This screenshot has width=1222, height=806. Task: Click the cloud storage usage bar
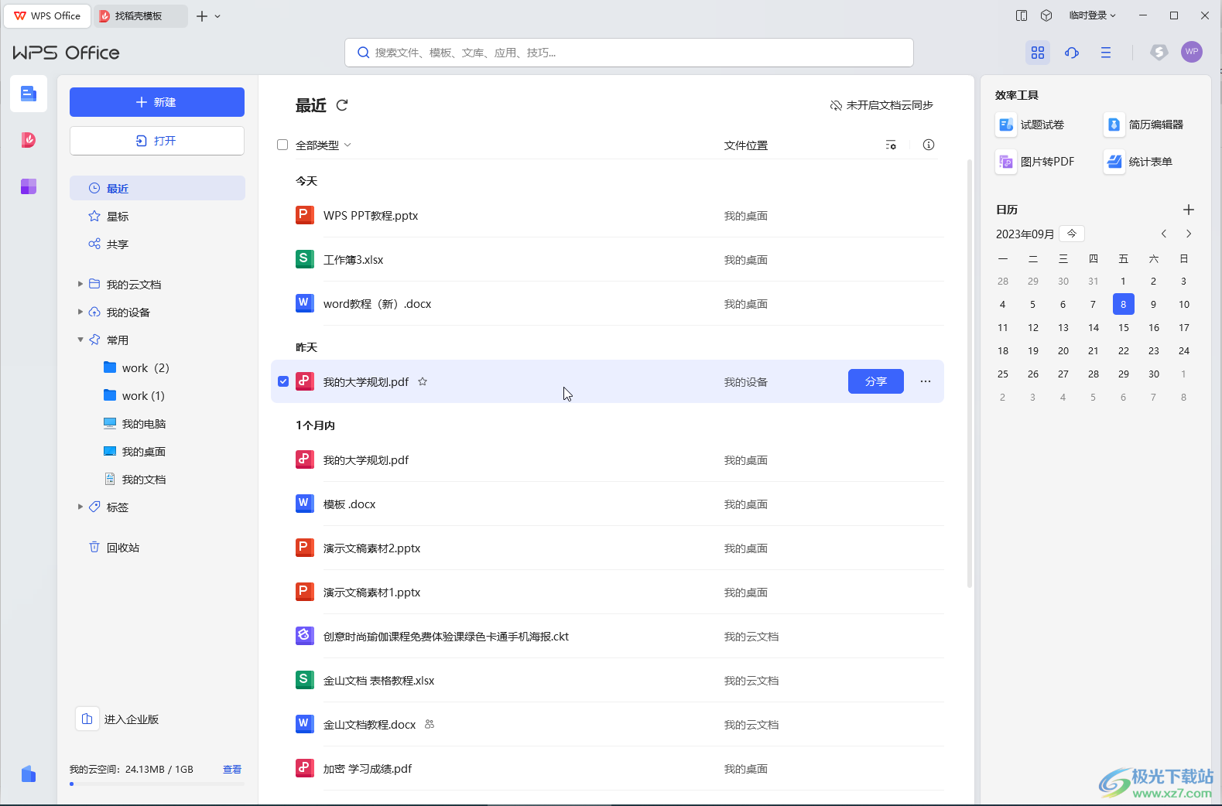(x=157, y=784)
